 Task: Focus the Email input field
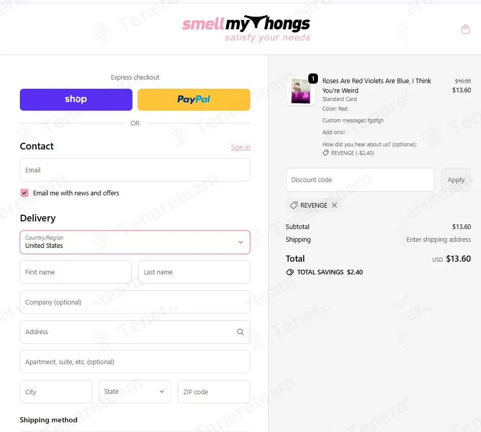coord(135,170)
